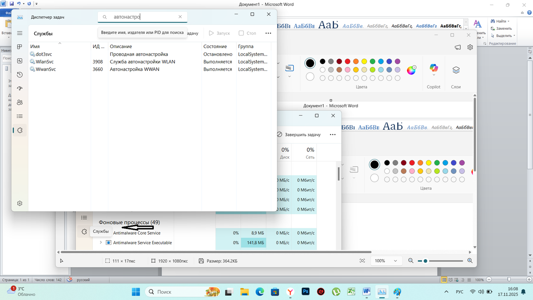This screenshot has width=533, height=300.
Task: Select the WwanSvc service row
Action: [x=149, y=69]
